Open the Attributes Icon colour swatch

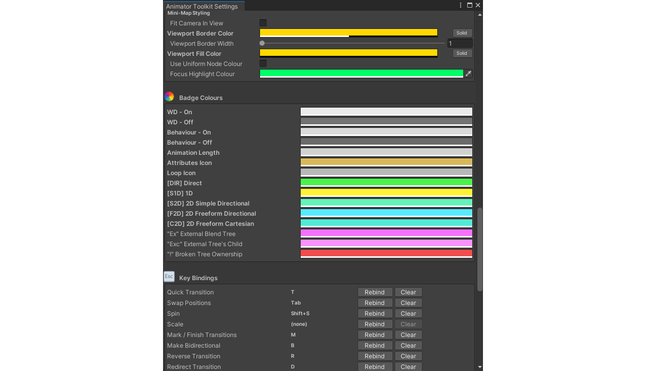point(386,162)
